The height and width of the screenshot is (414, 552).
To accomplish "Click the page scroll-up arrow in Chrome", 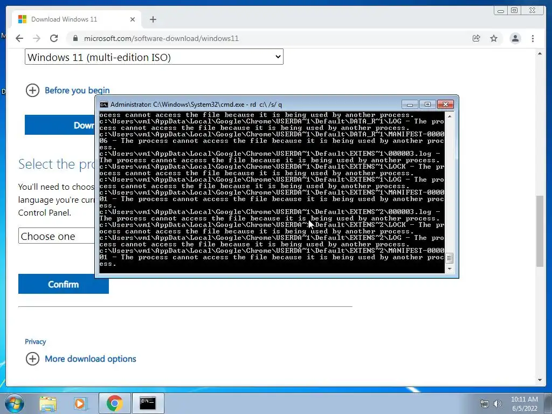I will point(540,53).
